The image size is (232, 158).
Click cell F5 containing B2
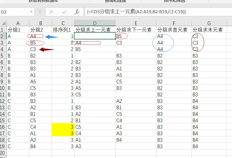pyautogui.click(x=174, y=56)
